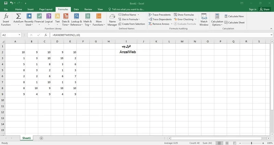Click the zoom slider handle
The height and width of the screenshot is (145, 274).
[x=251, y=143]
